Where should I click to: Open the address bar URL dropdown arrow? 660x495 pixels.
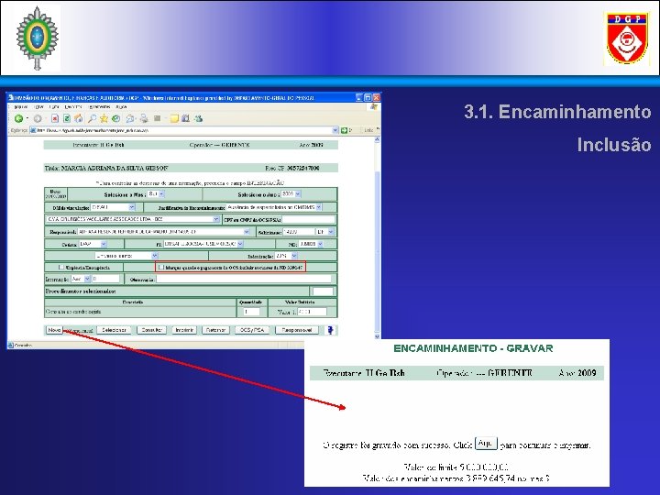335,130
